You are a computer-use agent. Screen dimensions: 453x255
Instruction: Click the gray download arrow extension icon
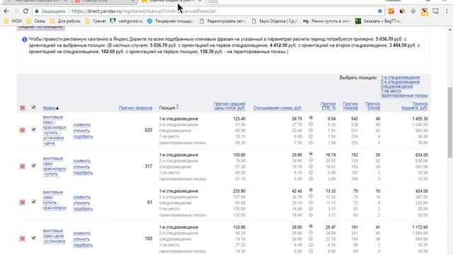point(413,11)
